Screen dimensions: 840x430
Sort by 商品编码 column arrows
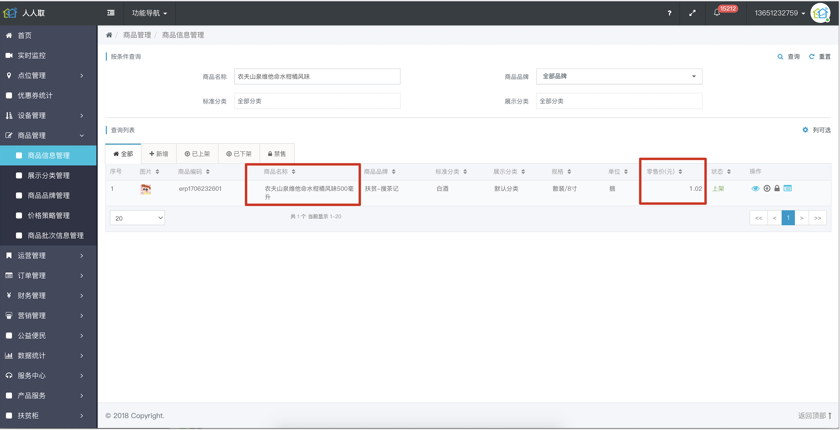208,172
